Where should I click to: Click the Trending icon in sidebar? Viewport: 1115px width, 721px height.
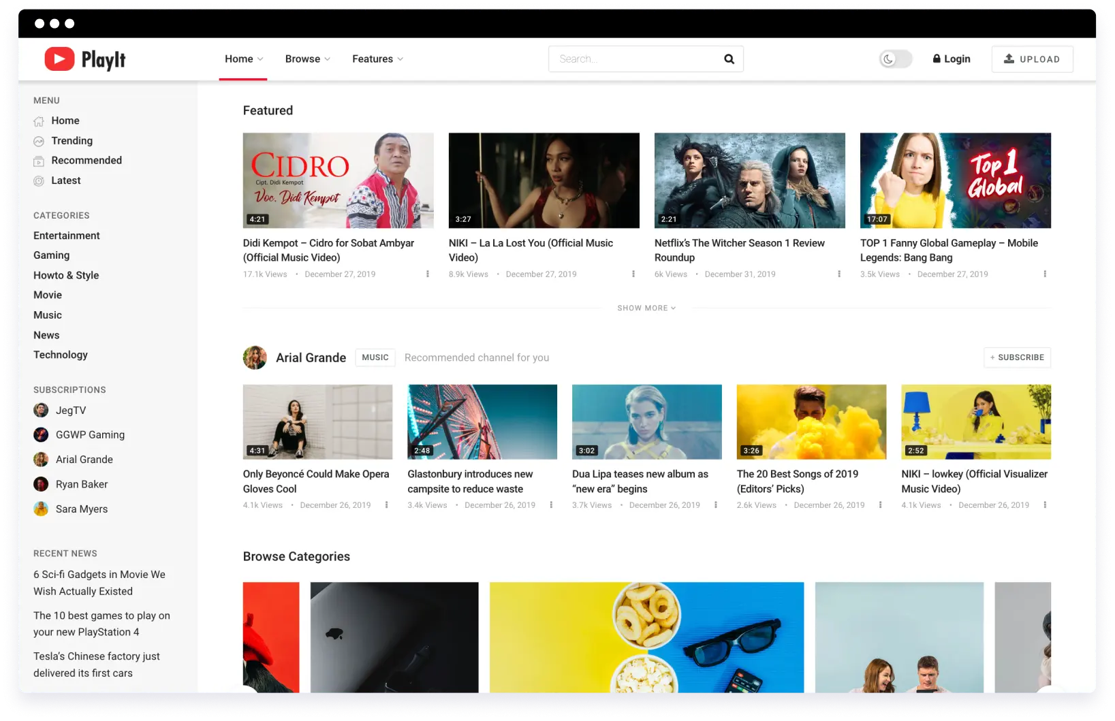click(x=39, y=141)
